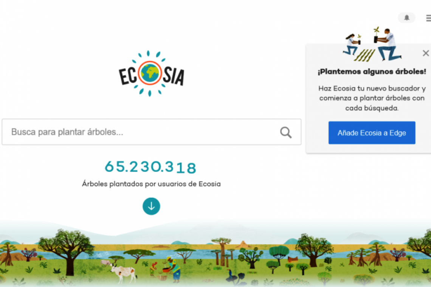The width and height of the screenshot is (431, 287).
Task: Click the Árboles plantados por usuarios text
Action: click(151, 184)
